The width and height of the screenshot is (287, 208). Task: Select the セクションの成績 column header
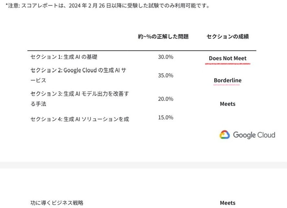[x=227, y=37]
